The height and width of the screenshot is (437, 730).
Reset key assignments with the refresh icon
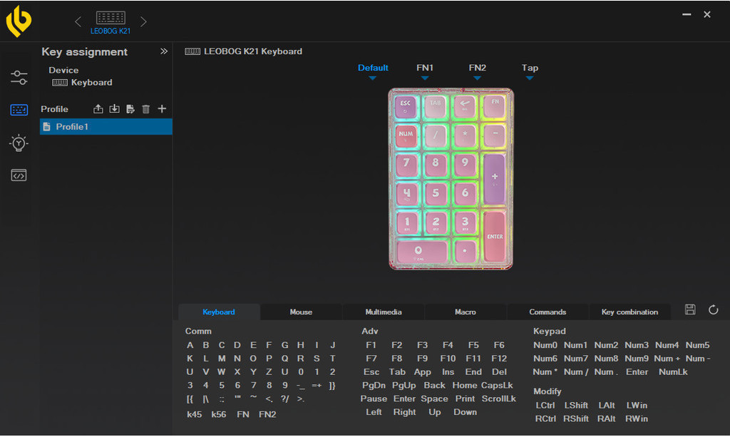pyautogui.click(x=713, y=309)
